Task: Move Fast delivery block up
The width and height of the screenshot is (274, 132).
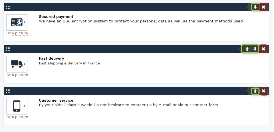Action: (247, 49)
